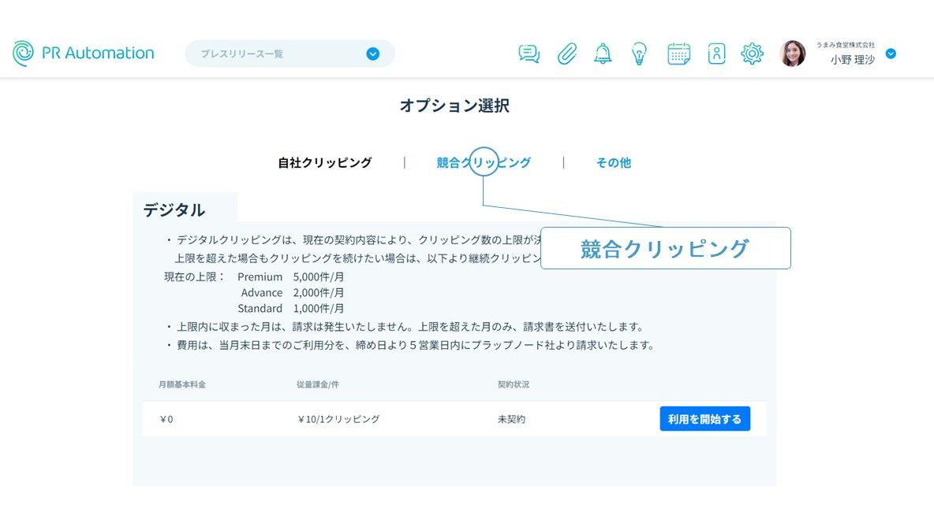The height and width of the screenshot is (519, 934).
Task: Open the calendar icon in header
Action: 678,54
